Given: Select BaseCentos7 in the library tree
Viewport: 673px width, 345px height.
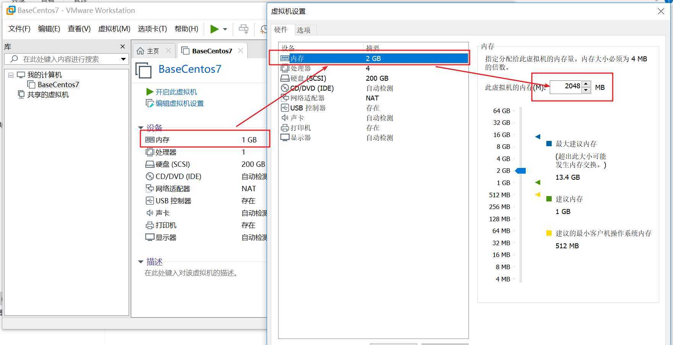Looking at the screenshot, I should click(58, 85).
